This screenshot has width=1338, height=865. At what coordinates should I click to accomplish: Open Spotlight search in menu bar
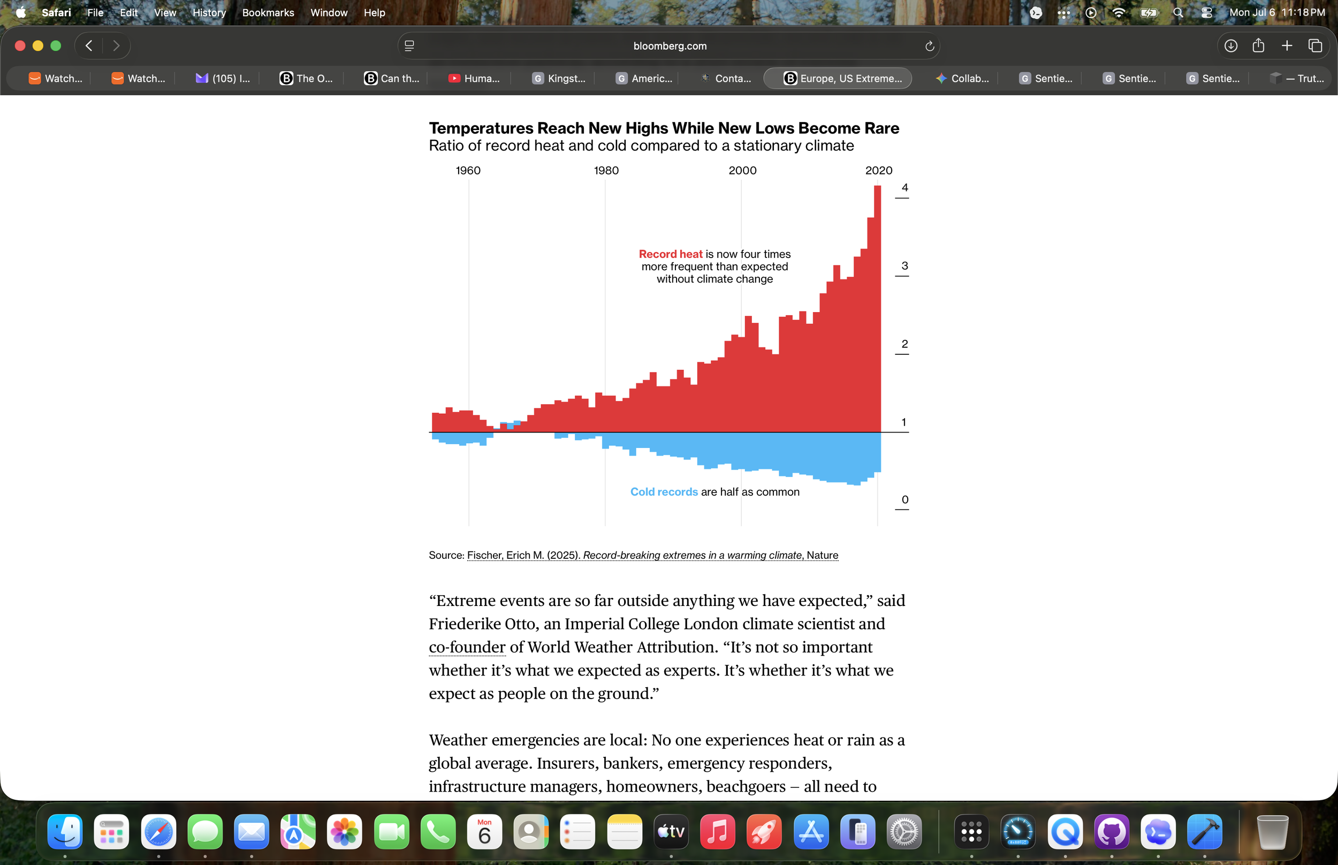1177,12
